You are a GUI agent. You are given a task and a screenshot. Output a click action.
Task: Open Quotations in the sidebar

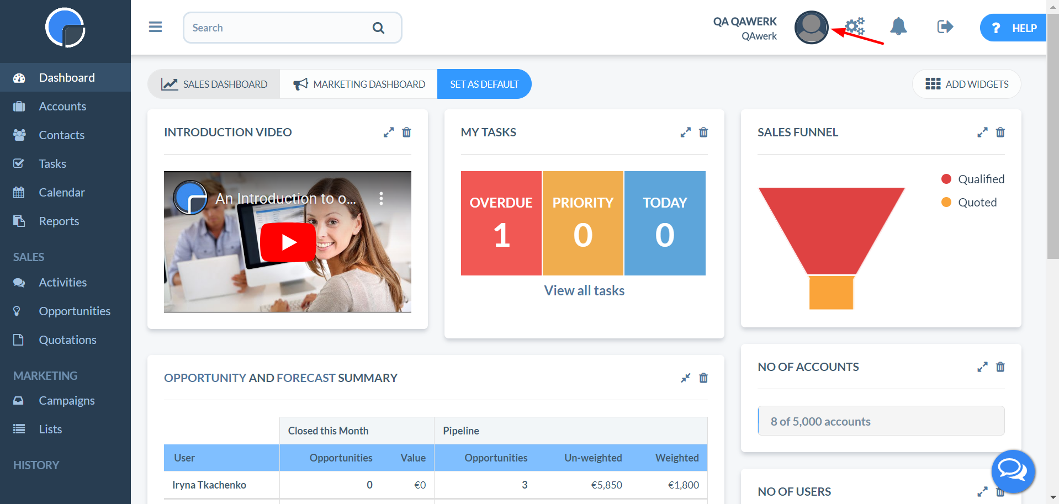[x=65, y=339]
